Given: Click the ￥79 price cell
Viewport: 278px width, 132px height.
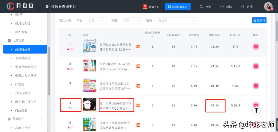Looking at the screenshot, I should click(x=236, y=47).
